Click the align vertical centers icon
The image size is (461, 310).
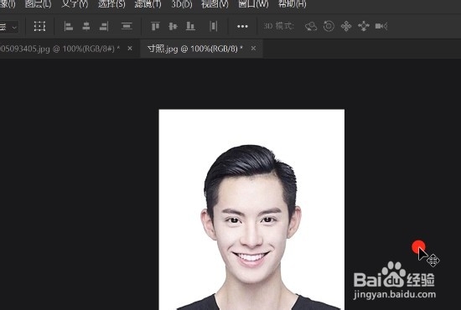point(173,27)
